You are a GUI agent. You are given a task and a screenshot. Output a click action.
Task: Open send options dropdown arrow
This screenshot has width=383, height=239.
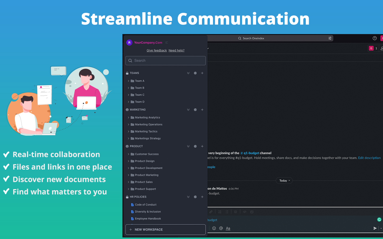click(381, 228)
